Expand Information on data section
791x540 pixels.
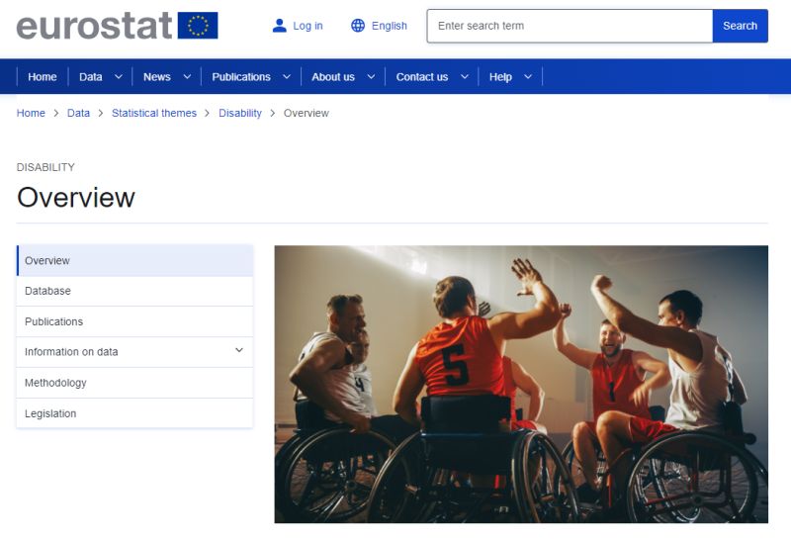(239, 350)
